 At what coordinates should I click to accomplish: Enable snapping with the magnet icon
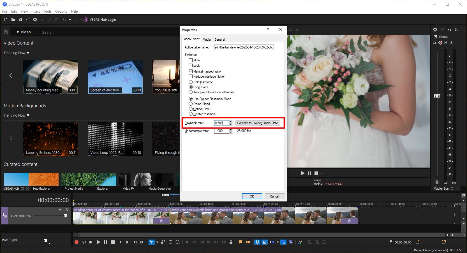[257, 242]
